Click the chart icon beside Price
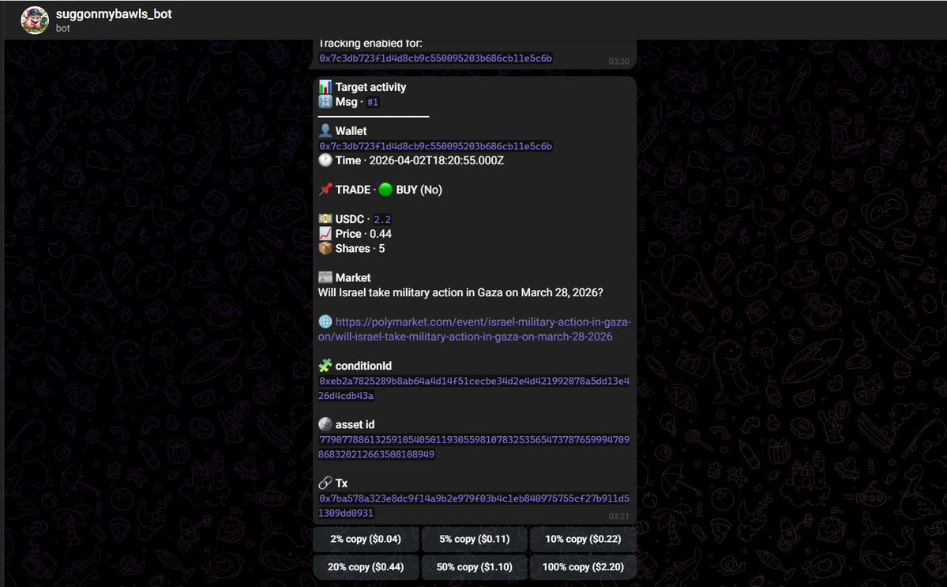This screenshot has height=587, width=947. (325, 233)
